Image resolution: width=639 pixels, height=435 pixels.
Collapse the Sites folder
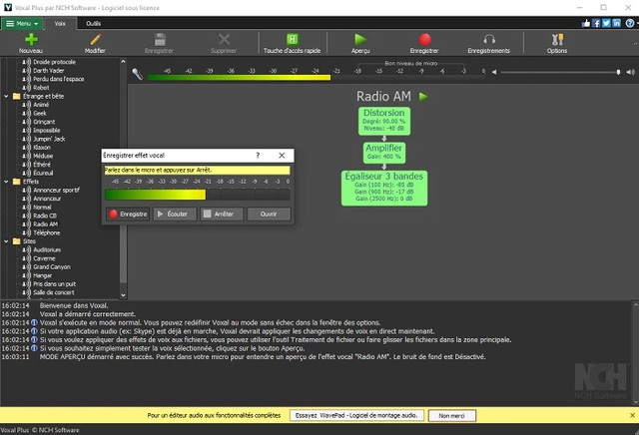point(6,241)
